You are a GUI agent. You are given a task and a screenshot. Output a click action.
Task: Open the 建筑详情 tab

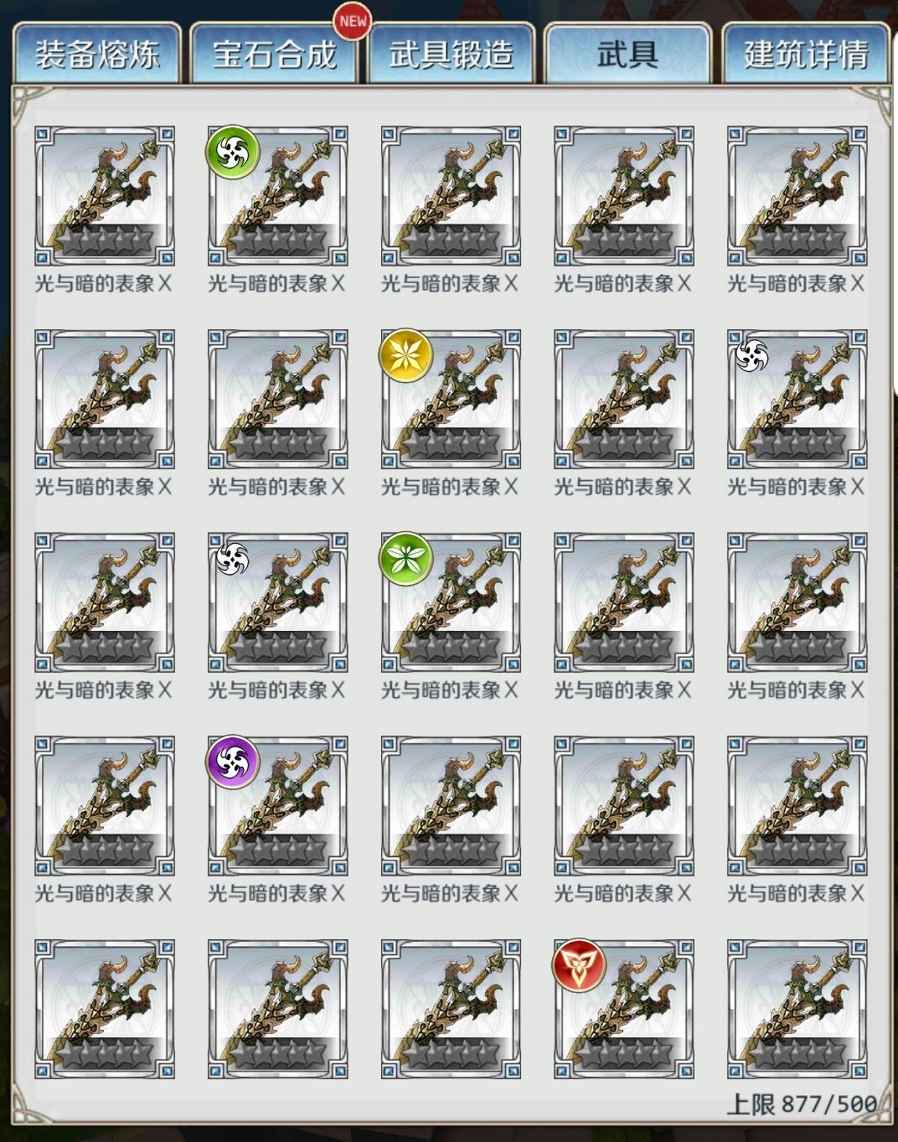point(805,53)
